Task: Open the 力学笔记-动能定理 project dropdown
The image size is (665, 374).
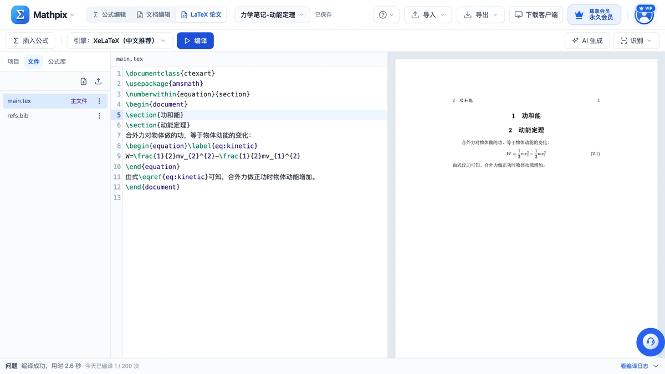Action: pyautogui.click(x=272, y=15)
